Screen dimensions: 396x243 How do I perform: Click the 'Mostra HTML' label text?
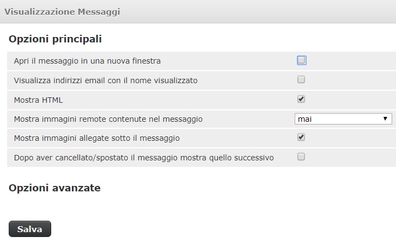(38, 100)
